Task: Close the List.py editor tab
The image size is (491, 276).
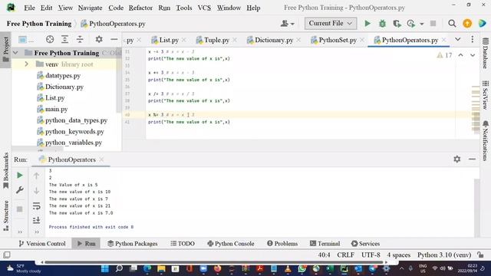Action: click(184, 40)
